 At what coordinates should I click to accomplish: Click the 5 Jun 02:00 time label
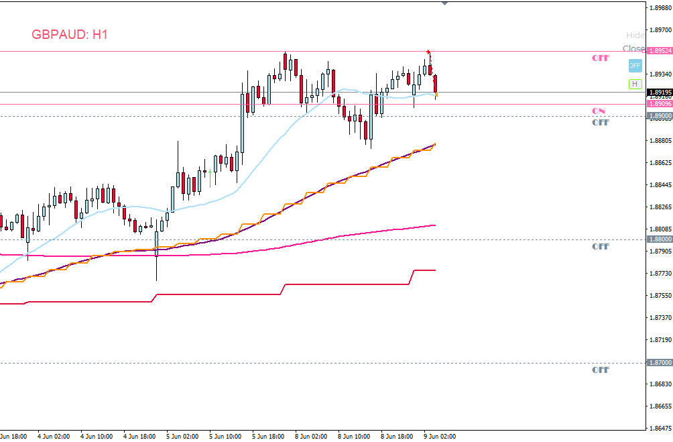[182, 437]
